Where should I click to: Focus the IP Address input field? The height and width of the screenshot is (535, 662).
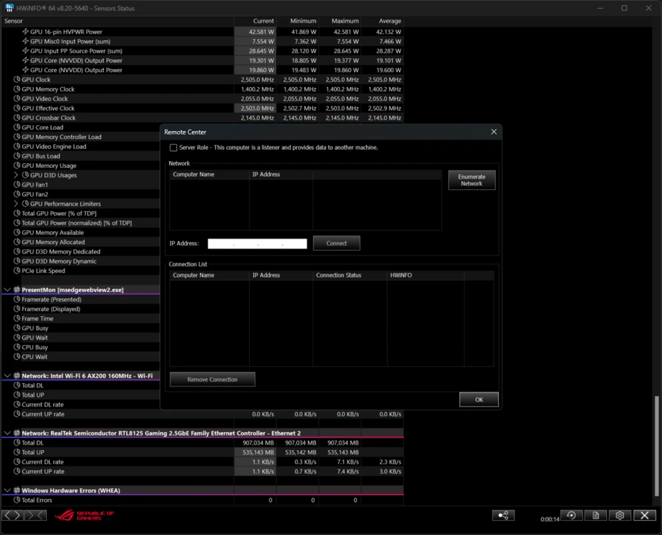pos(257,243)
